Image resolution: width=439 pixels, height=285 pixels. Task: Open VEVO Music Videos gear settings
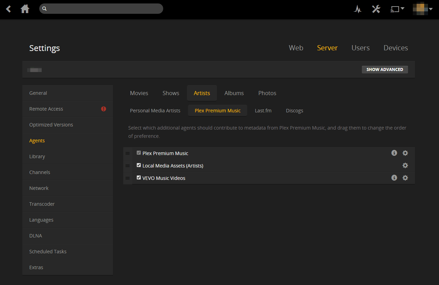405,178
